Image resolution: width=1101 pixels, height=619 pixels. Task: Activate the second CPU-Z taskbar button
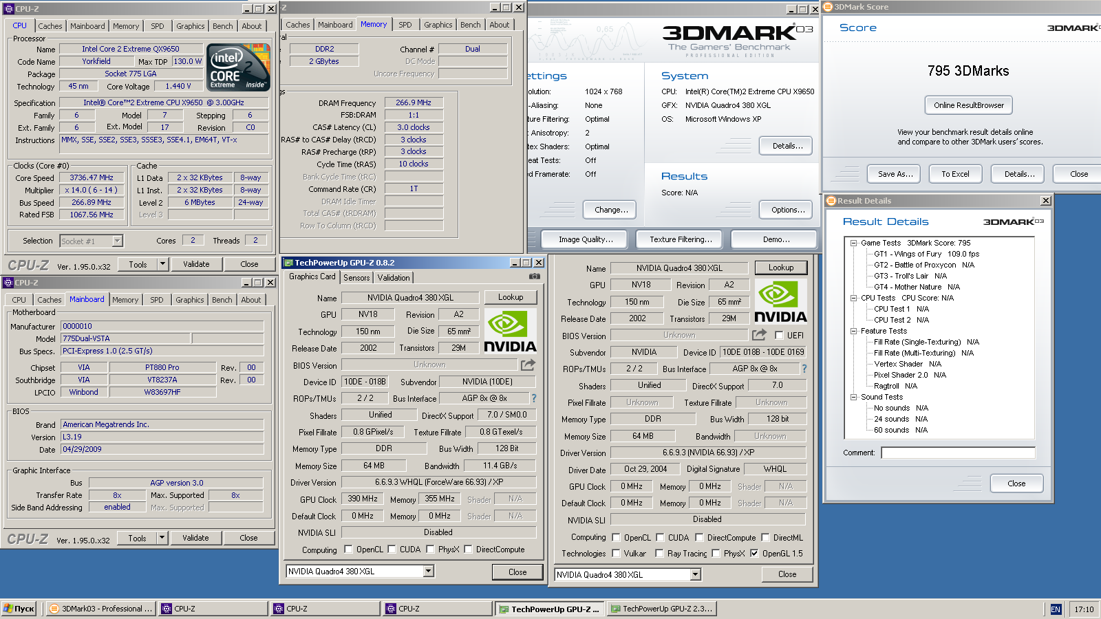[325, 609]
